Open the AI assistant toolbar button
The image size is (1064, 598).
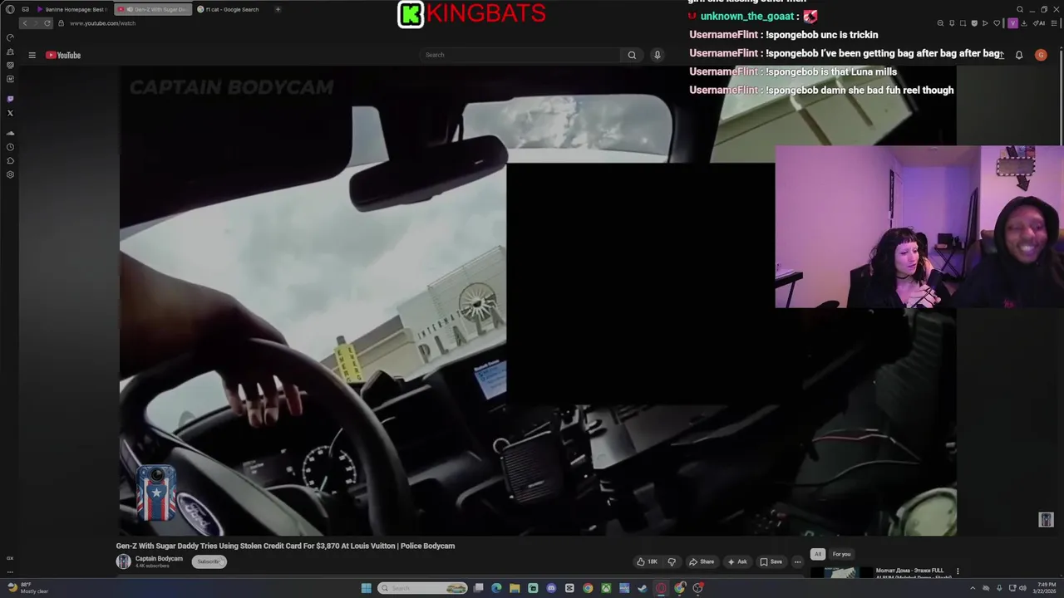tap(1040, 23)
